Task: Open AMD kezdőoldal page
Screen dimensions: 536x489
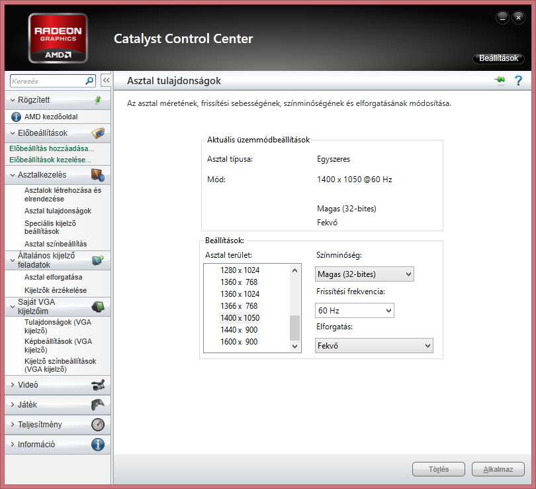Action: click(51, 117)
